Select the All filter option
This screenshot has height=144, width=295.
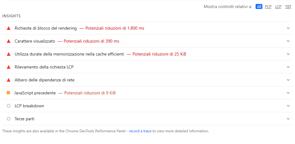259,6
